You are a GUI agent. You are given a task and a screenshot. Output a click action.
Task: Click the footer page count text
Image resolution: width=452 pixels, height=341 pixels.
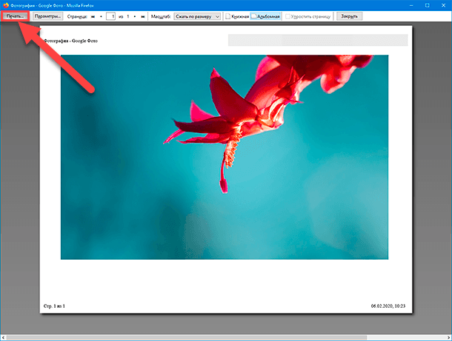[54, 305]
